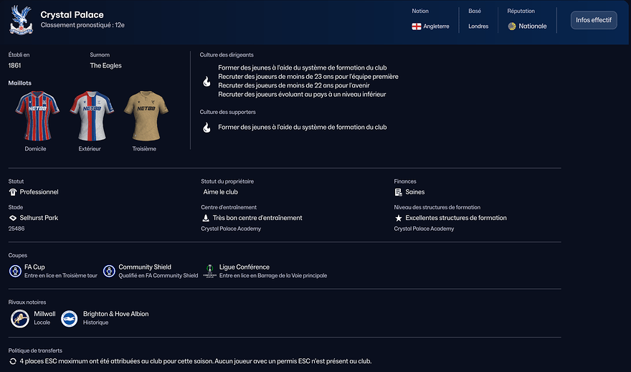This screenshot has height=372, width=631.
Task: Open the Infos effectif button
Action: tap(593, 20)
